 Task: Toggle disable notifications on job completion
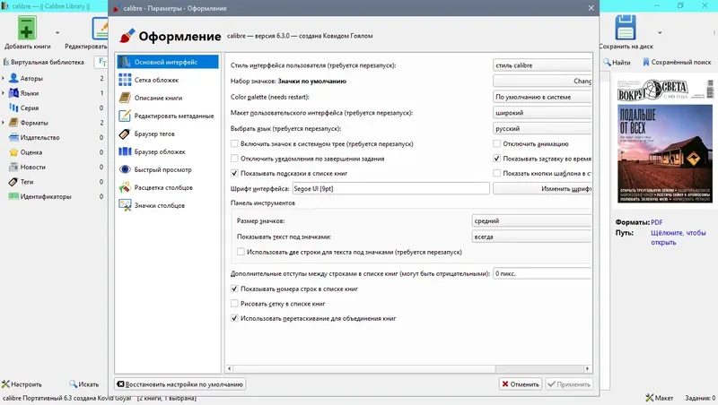click(234, 159)
